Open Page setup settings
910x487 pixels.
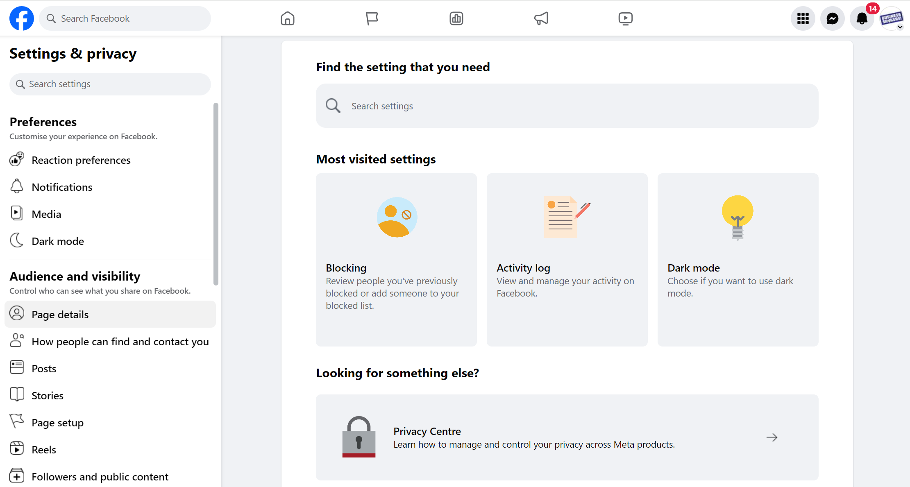pyautogui.click(x=110, y=423)
